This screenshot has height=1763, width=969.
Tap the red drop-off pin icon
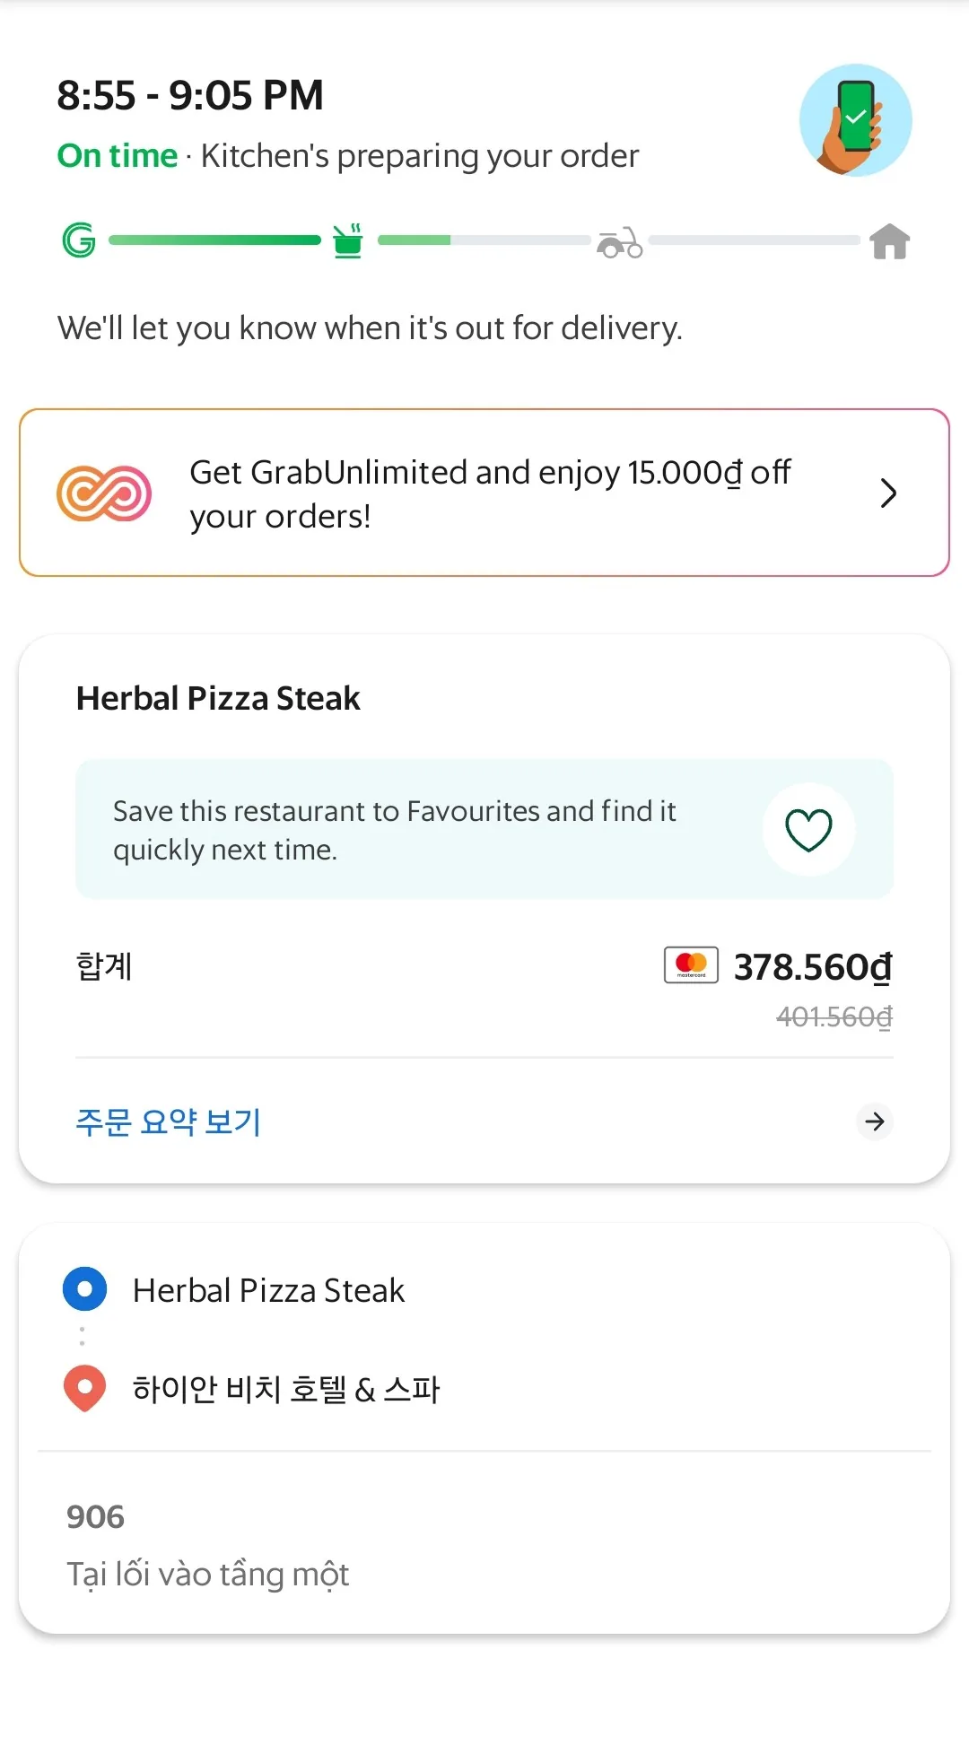click(x=85, y=1389)
